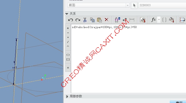Insert function from list with fx
Image resolution: width=186 pixels, height=103 pixels.
pyautogui.click(x=153, y=20)
